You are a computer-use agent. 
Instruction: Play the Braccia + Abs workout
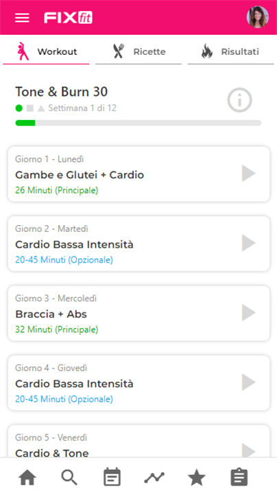coord(249,313)
